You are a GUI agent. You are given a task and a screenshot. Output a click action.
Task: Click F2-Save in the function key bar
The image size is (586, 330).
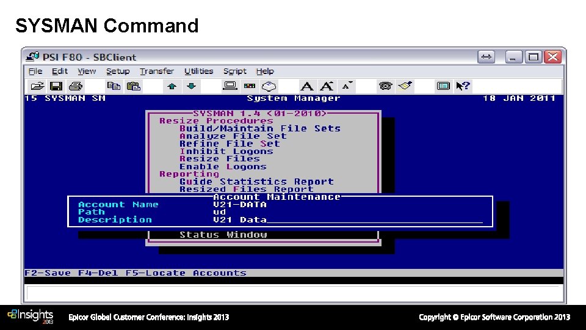[48, 273]
